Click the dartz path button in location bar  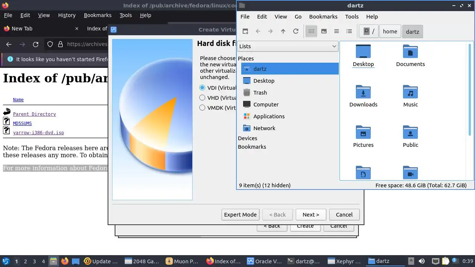pyautogui.click(x=412, y=32)
